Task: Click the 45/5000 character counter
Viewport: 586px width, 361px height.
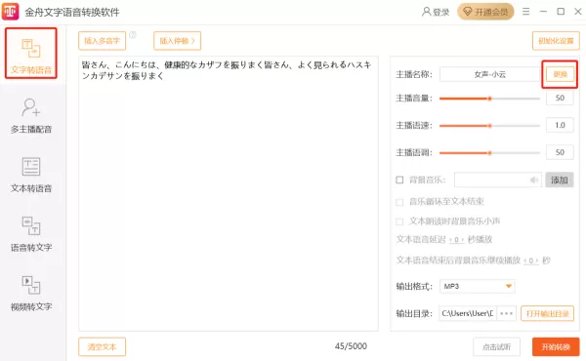Action: [351, 346]
